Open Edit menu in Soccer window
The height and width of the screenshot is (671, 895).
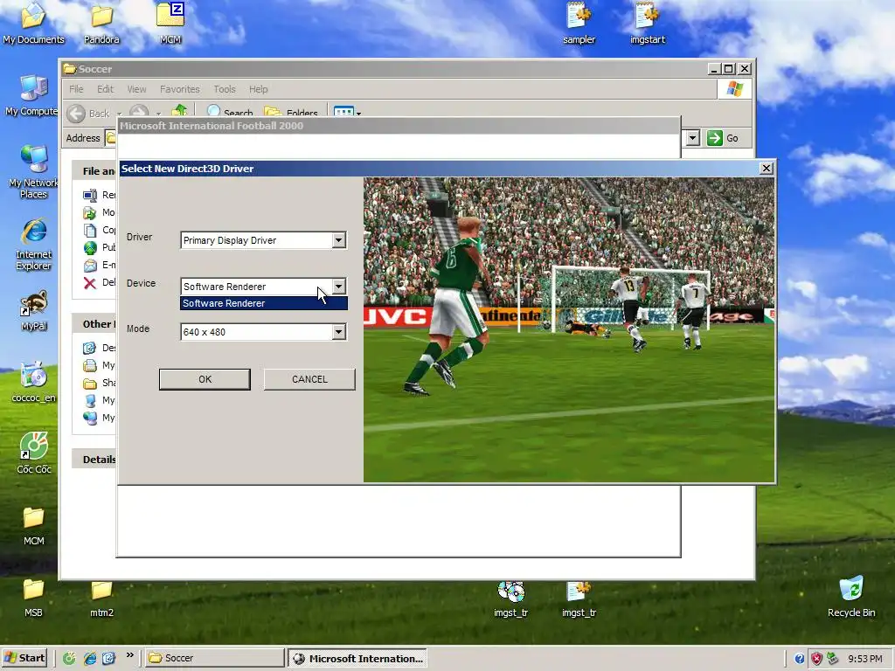click(105, 89)
